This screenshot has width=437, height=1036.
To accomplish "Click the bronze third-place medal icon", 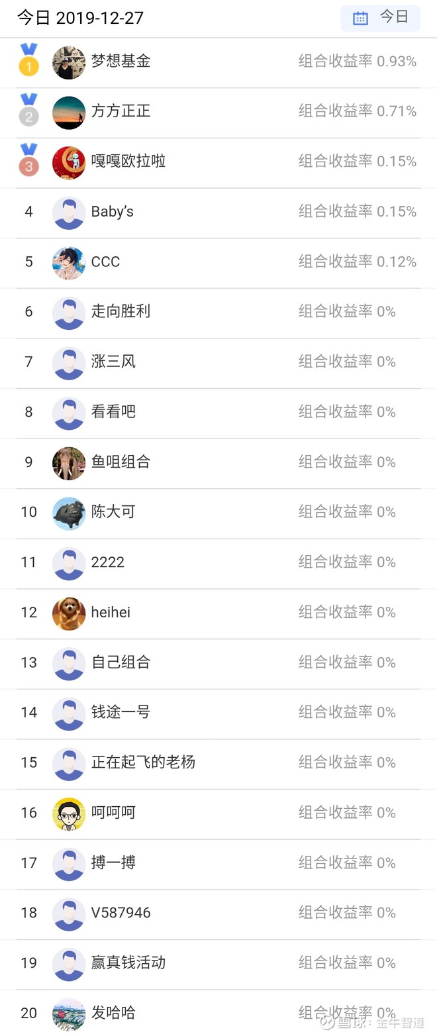I will click(x=28, y=161).
